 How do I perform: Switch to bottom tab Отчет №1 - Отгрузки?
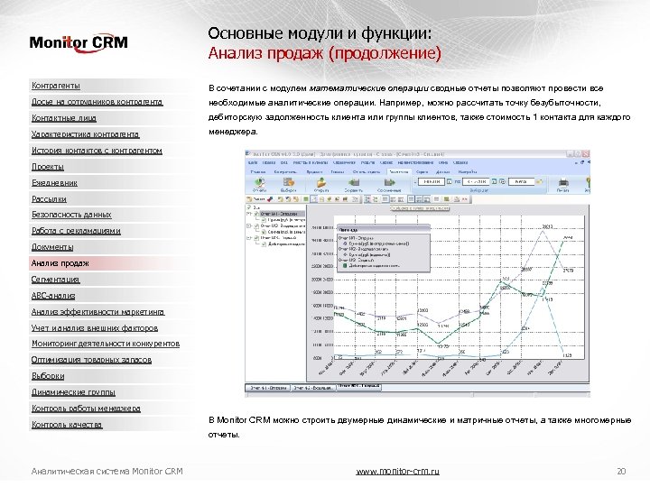268,388
